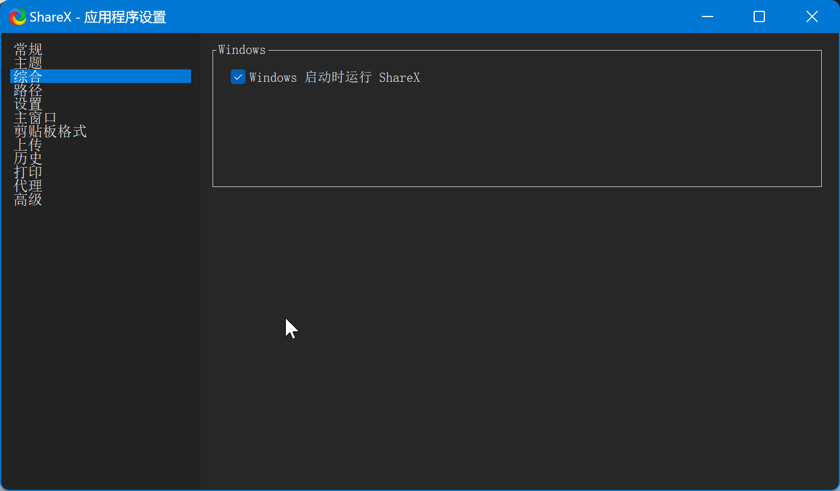Open the 常规 settings section
The height and width of the screenshot is (491, 840).
(x=28, y=49)
